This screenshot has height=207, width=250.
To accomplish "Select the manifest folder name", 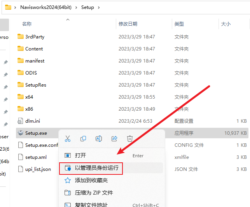I will coord(35,61).
